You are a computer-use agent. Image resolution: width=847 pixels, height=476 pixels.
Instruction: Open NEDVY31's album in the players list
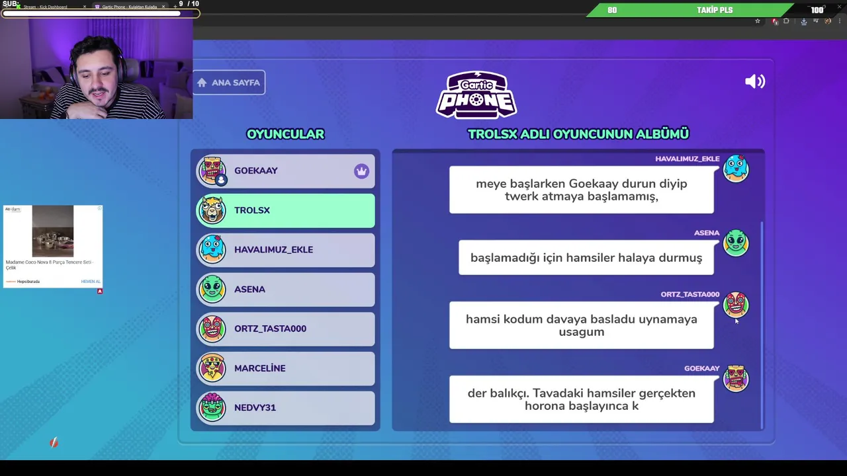(286, 407)
